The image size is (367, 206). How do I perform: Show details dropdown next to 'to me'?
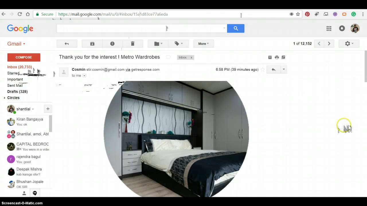pyautogui.click(x=84, y=76)
